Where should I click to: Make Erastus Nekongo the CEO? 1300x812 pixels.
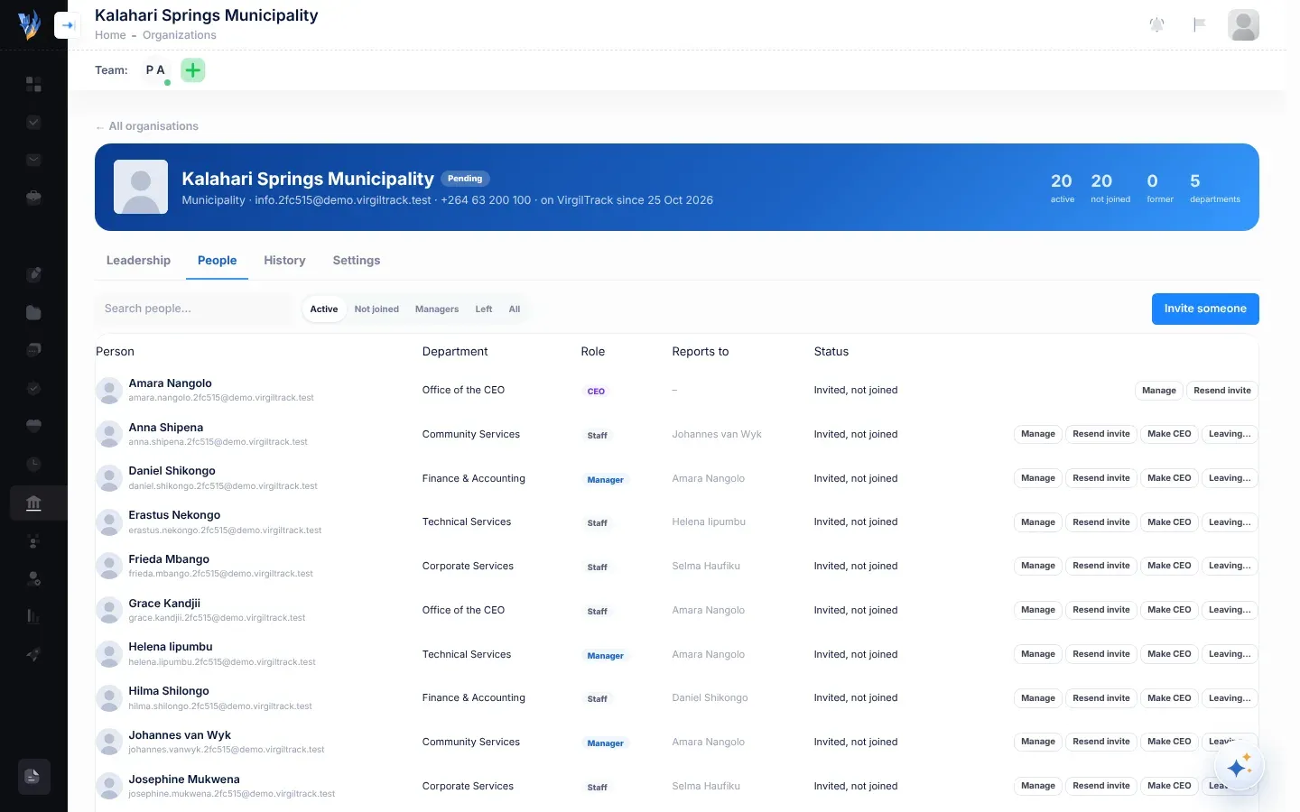click(x=1169, y=522)
